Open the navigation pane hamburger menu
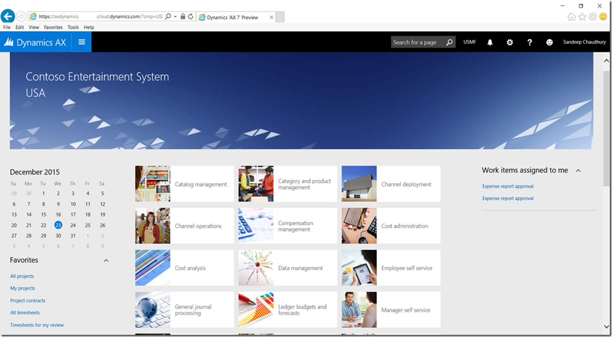The height and width of the screenshot is (337, 612). click(x=82, y=42)
